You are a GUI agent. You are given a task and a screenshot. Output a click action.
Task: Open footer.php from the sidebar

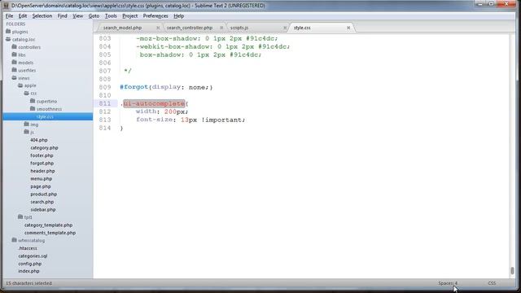[x=42, y=155]
